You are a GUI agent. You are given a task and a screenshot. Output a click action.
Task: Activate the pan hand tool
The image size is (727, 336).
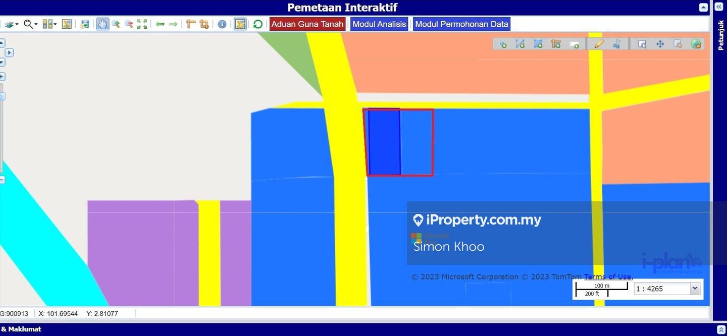click(x=102, y=24)
